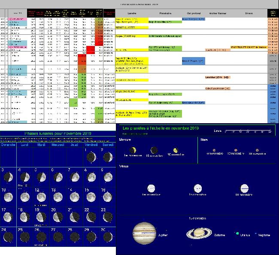Click the moon image for day 28
The width and height of the screenshot is (279, 255).
(x=75, y=237)
